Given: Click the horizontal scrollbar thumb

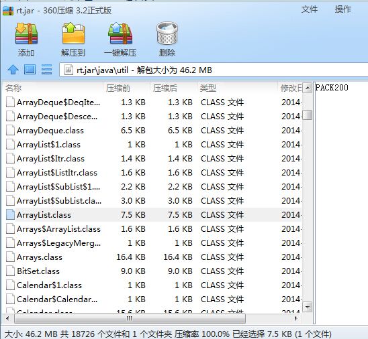Looking at the screenshot, I should point(130,318).
